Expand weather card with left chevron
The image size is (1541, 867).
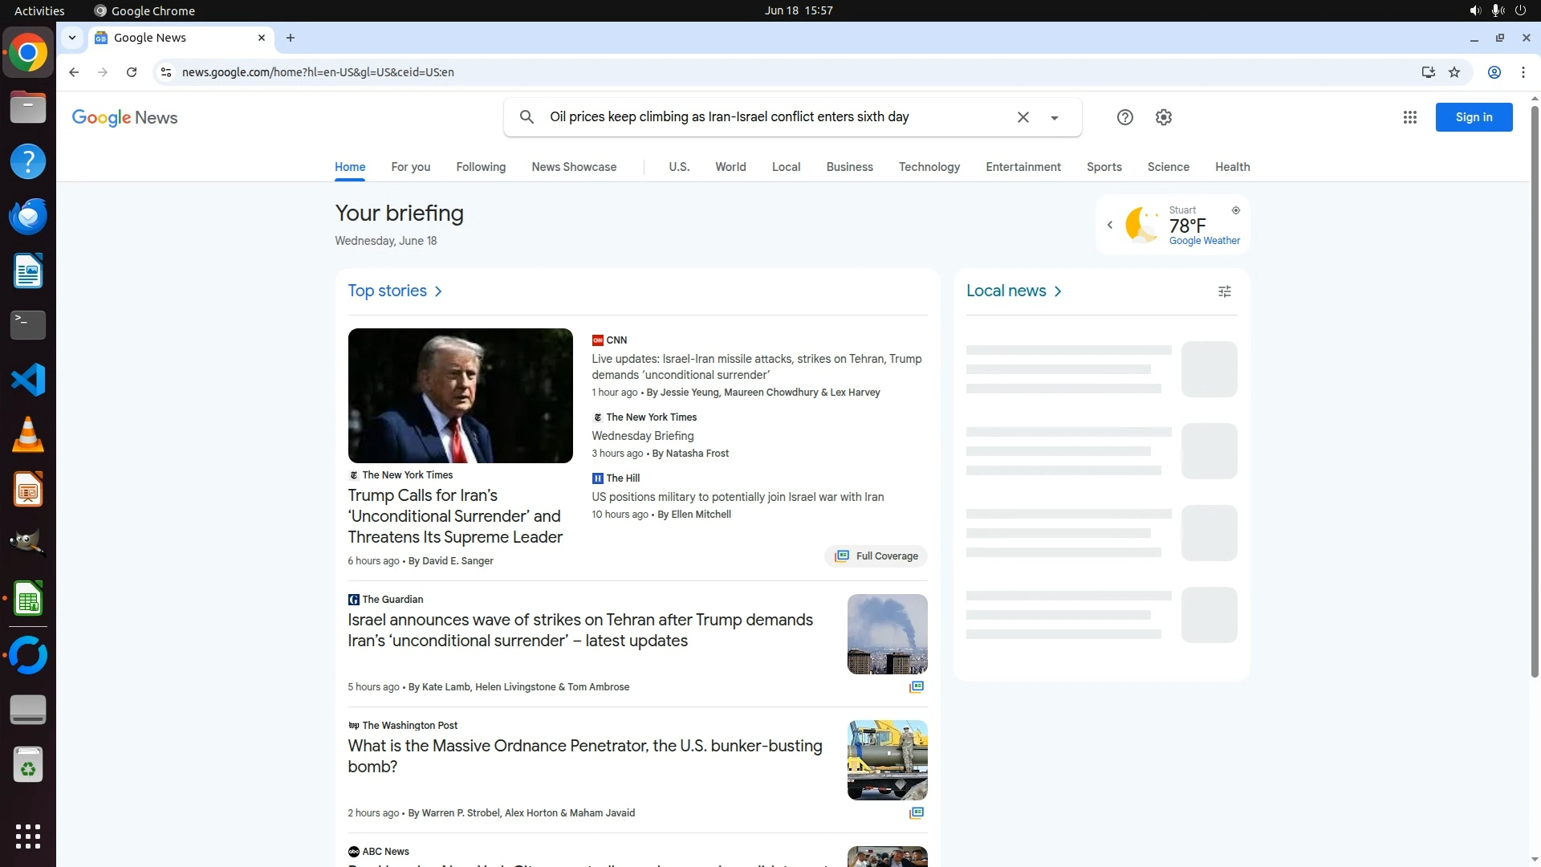[1110, 225]
